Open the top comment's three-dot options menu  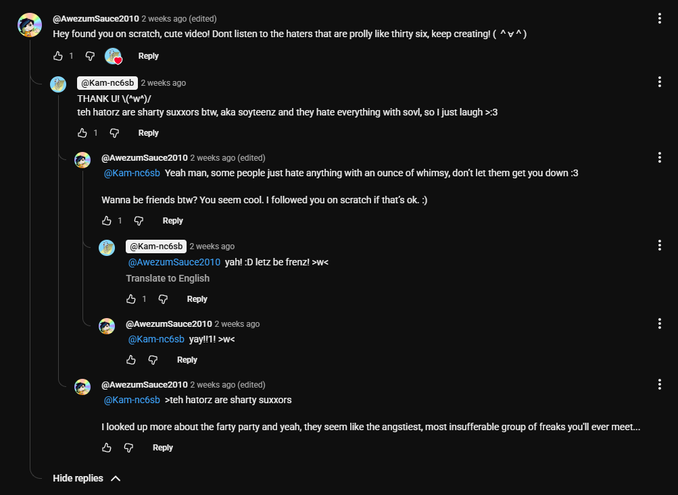click(x=659, y=19)
